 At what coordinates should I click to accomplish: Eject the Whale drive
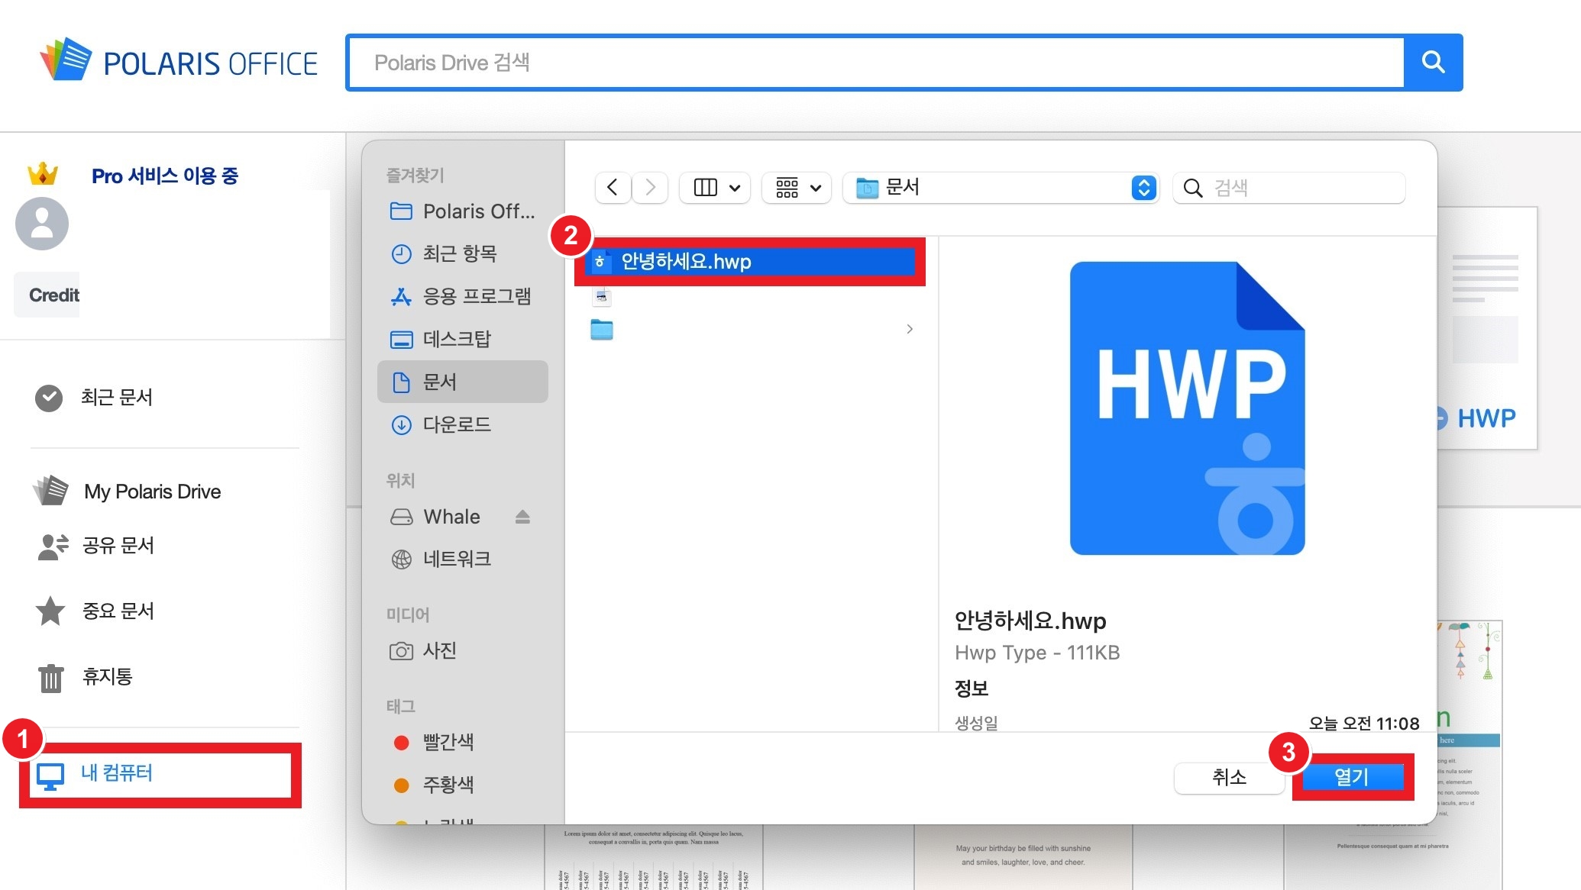click(x=524, y=517)
